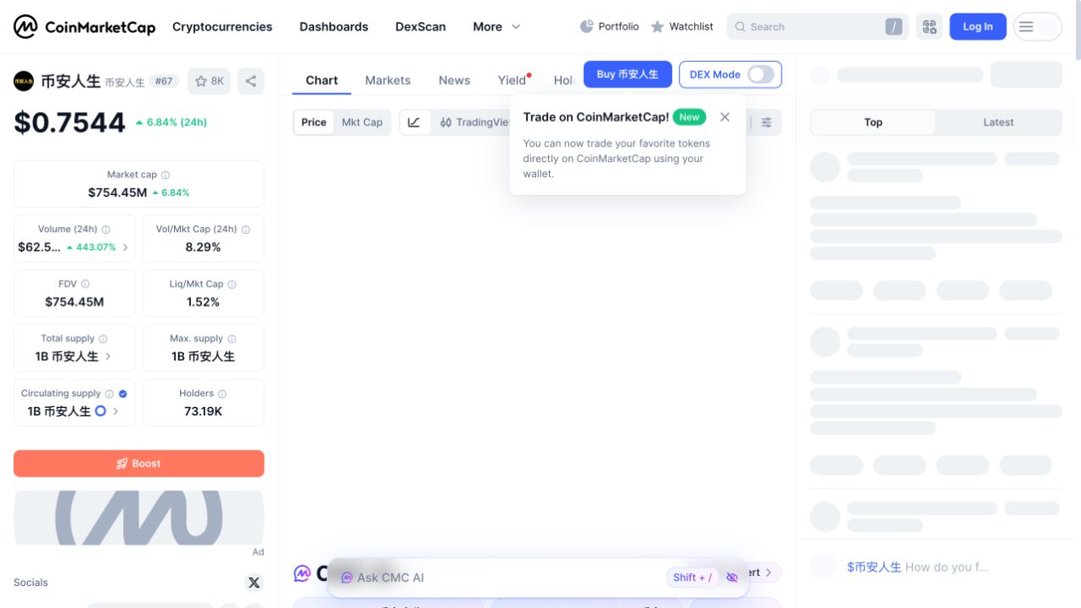Click the CoinMarketCap logo

pos(85,26)
